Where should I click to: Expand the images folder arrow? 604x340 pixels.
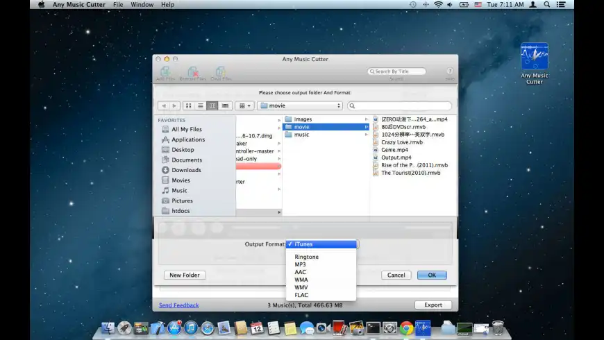click(x=367, y=119)
